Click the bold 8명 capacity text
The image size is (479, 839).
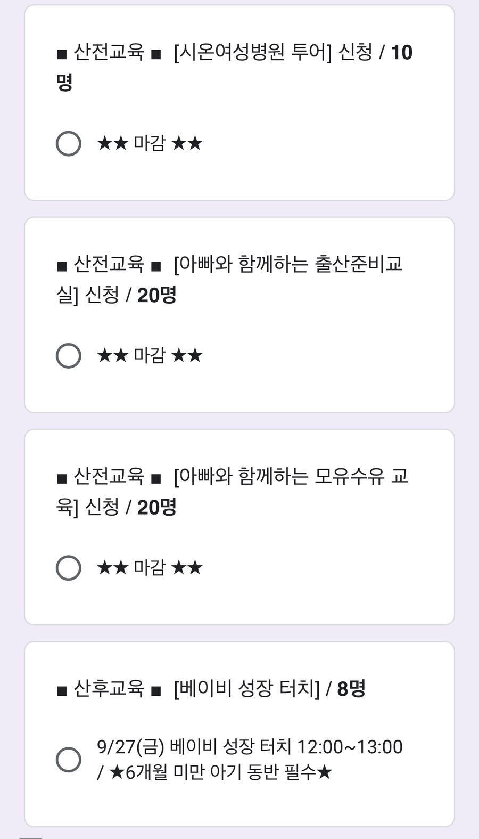click(x=351, y=689)
